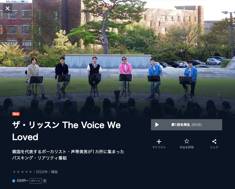
Task: Select the 韓国 country tag
Action: pos(54,172)
